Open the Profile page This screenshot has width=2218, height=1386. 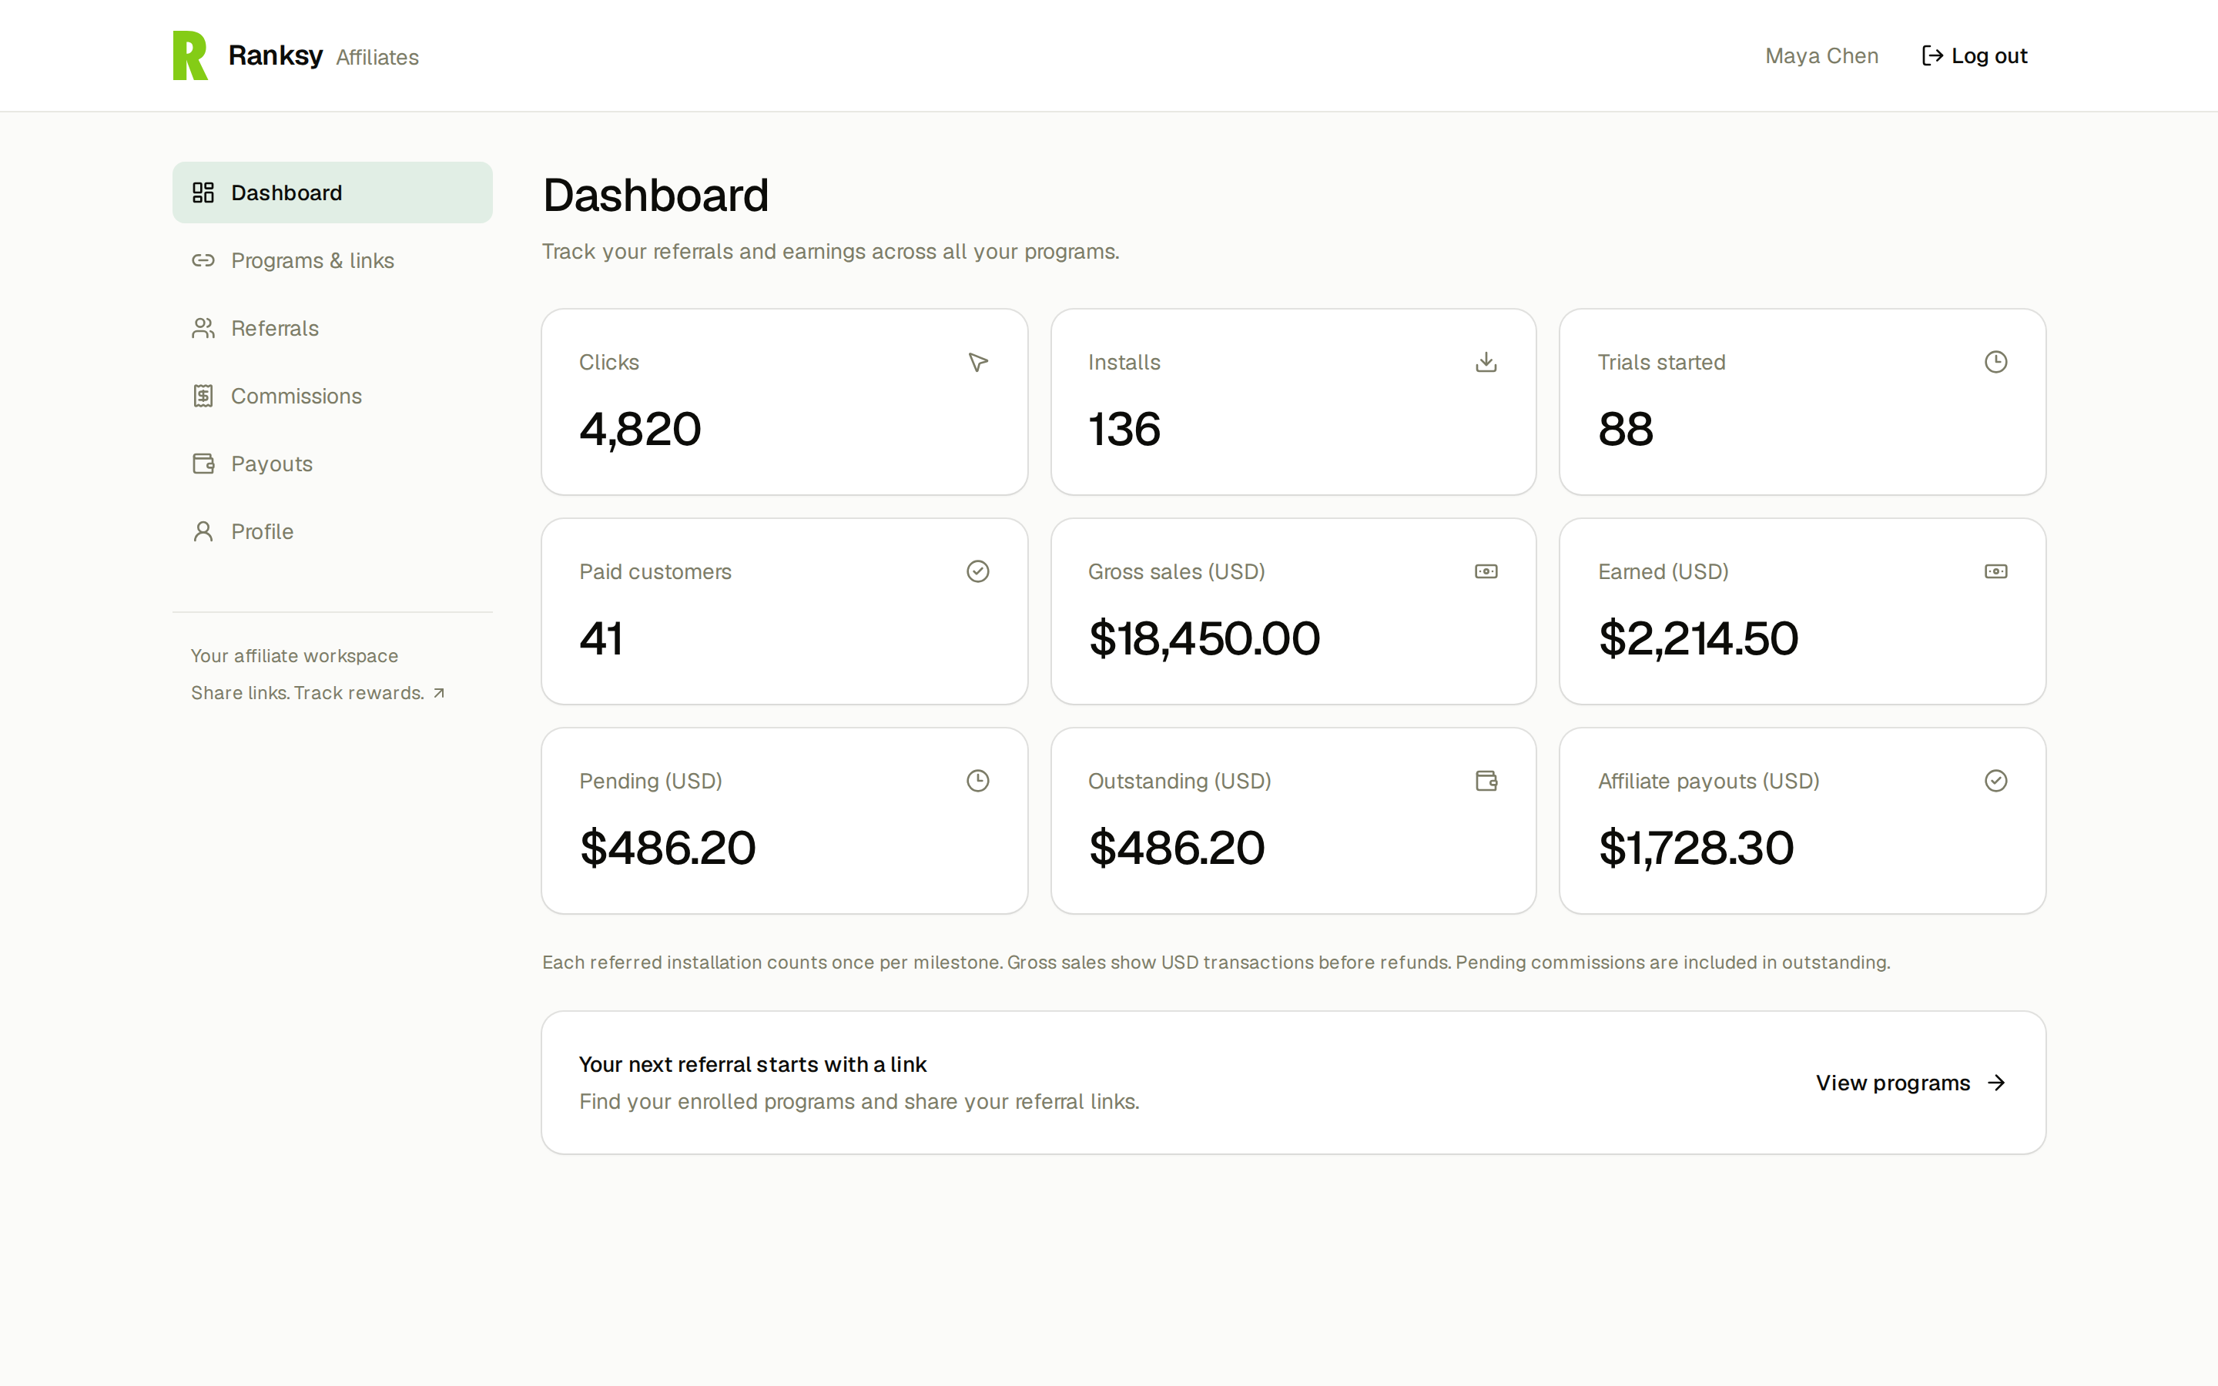(x=332, y=531)
